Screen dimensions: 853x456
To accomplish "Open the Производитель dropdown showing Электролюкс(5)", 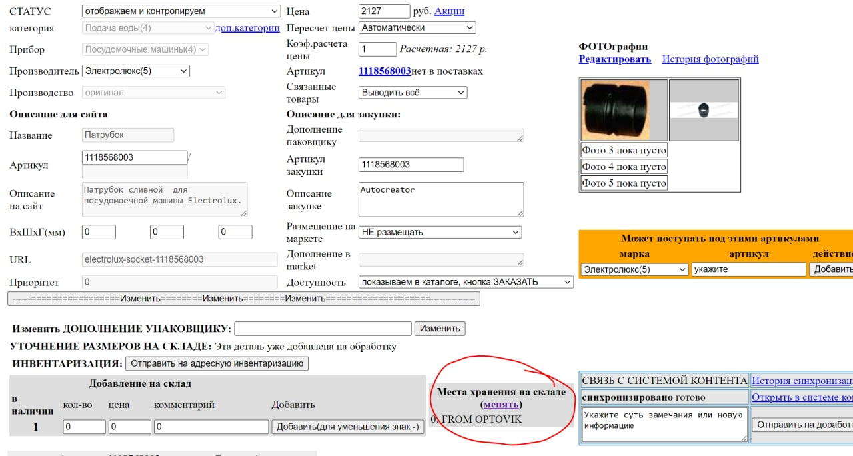I will click(135, 71).
